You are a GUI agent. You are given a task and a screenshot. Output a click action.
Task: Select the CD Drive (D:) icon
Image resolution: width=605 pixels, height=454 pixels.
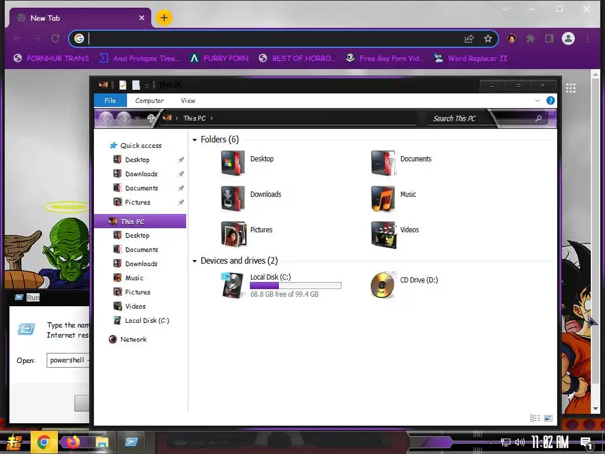pos(383,286)
